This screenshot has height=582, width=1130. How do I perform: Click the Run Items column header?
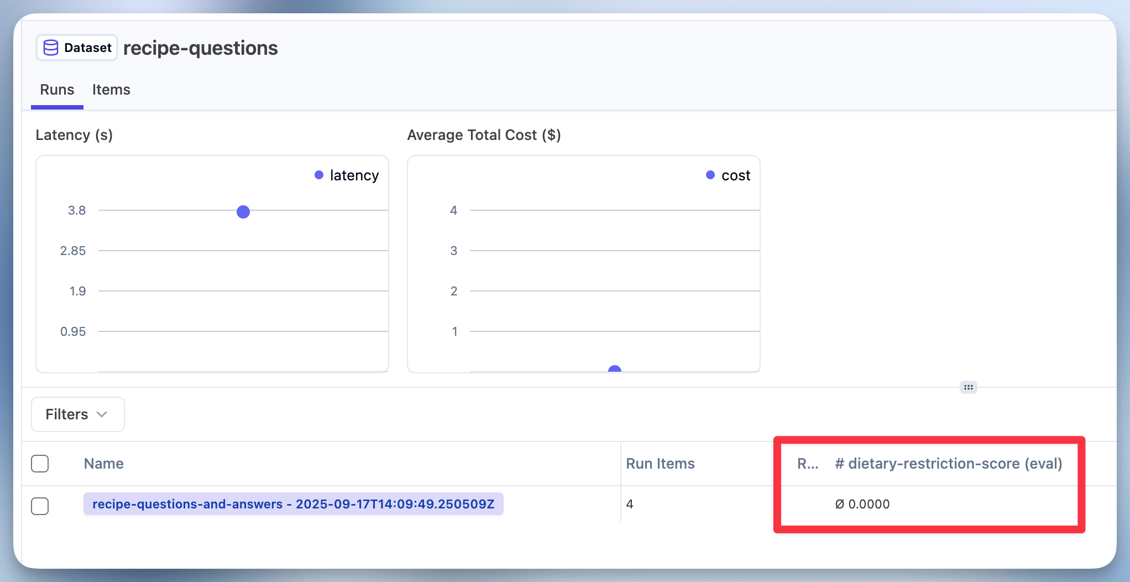[x=660, y=464]
